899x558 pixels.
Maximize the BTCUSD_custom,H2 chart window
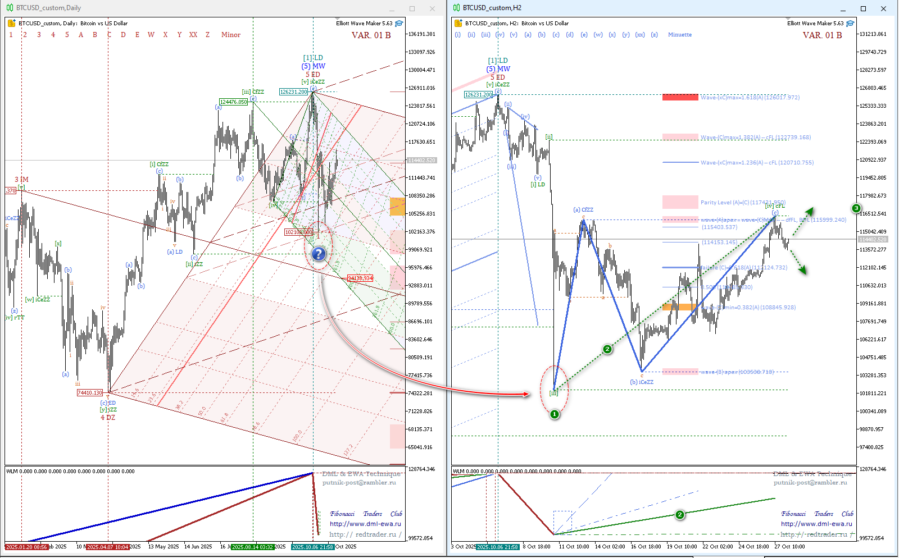click(x=864, y=8)
